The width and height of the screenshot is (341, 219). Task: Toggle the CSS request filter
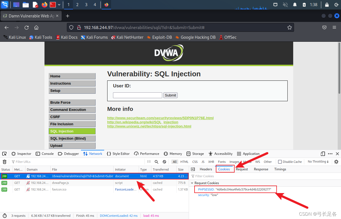tap(195, 161)
